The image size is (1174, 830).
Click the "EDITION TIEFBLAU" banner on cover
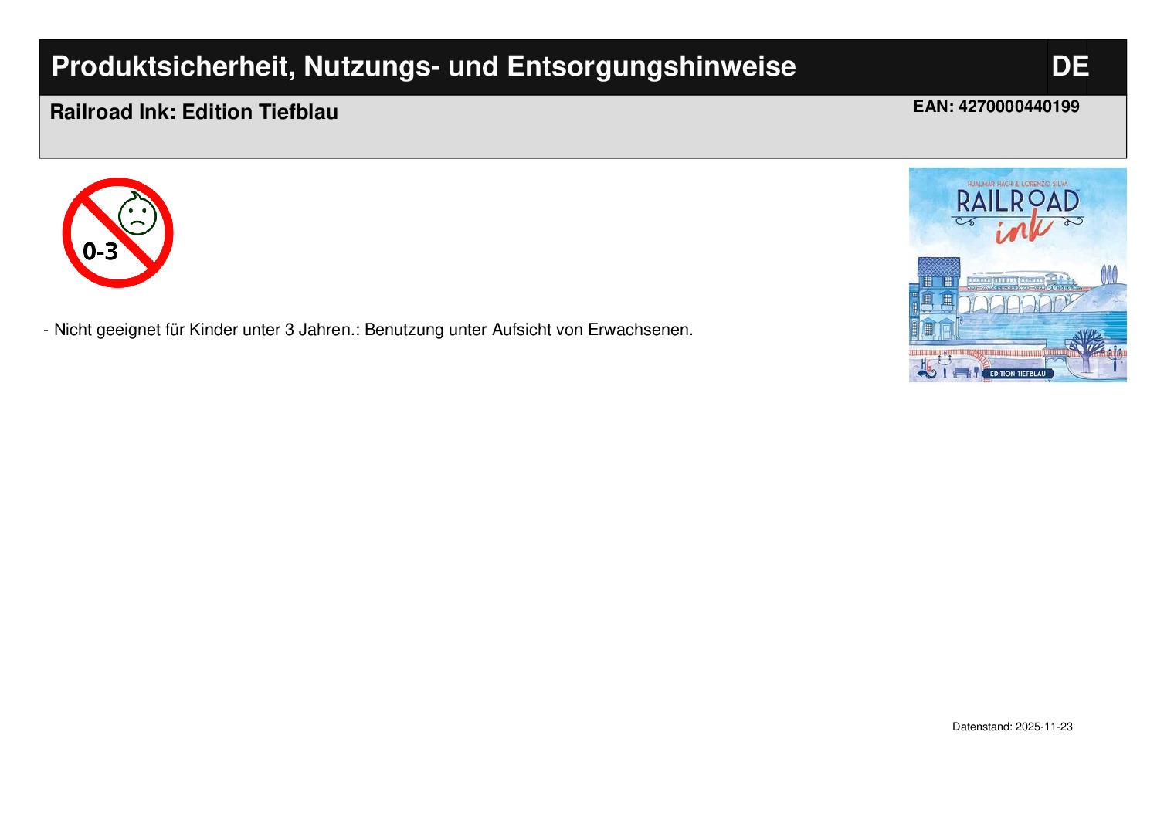pyautogui.click(x=1017, y=374)
